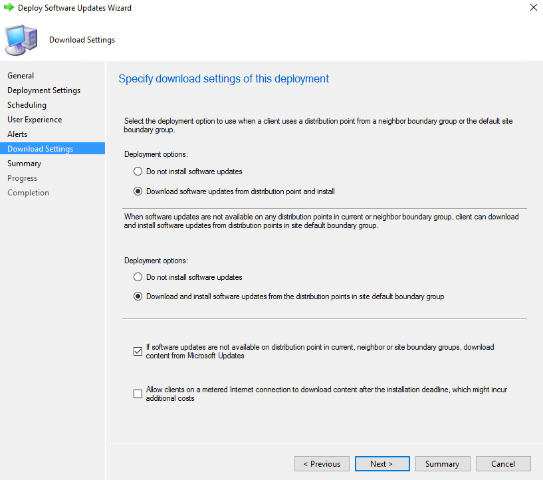Click the computer icon in the header
The height and width of the screenshot is (480, 543).
[x=22, y=40]
